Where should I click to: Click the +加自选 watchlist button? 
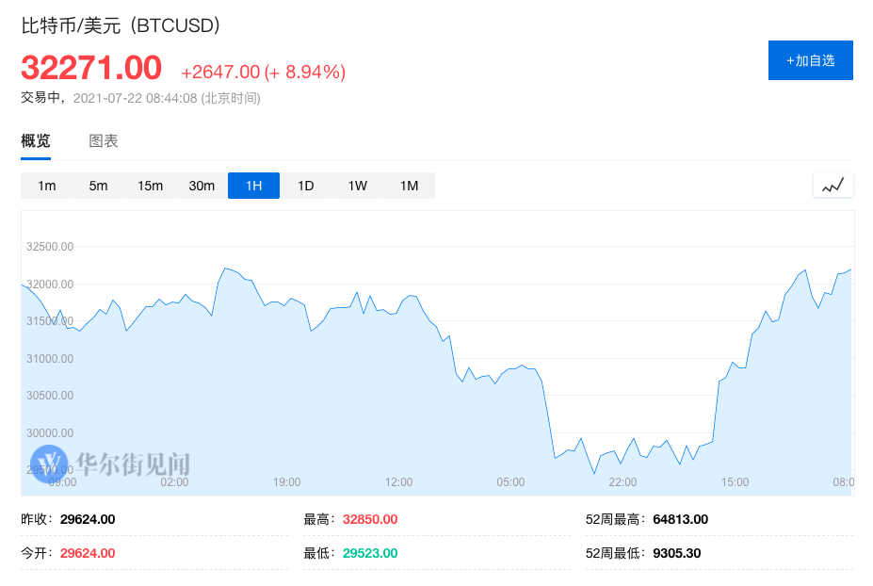point(810,59)
